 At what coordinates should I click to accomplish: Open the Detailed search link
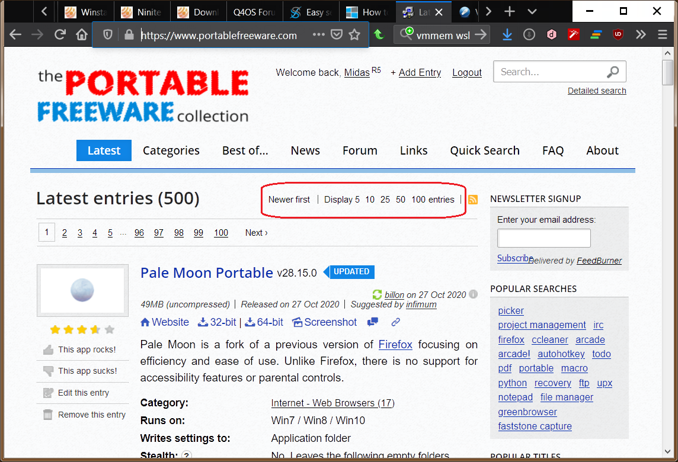tap(597, 91)
